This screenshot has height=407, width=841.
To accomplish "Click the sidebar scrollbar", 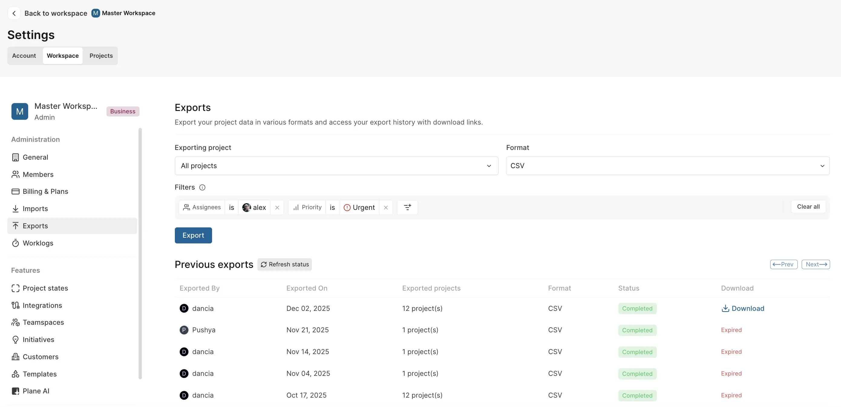I will coord(140,255).
